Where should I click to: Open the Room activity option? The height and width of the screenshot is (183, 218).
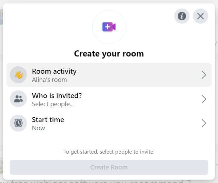pos(109,75)
